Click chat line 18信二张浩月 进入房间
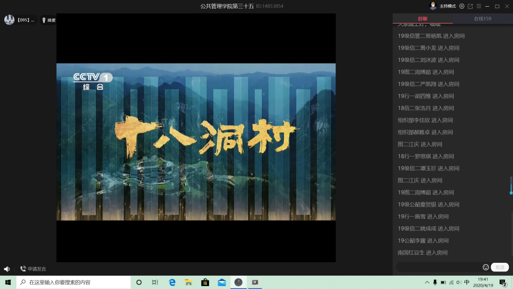The width and height of the screenshot is (513, 289). click(426, 108)
